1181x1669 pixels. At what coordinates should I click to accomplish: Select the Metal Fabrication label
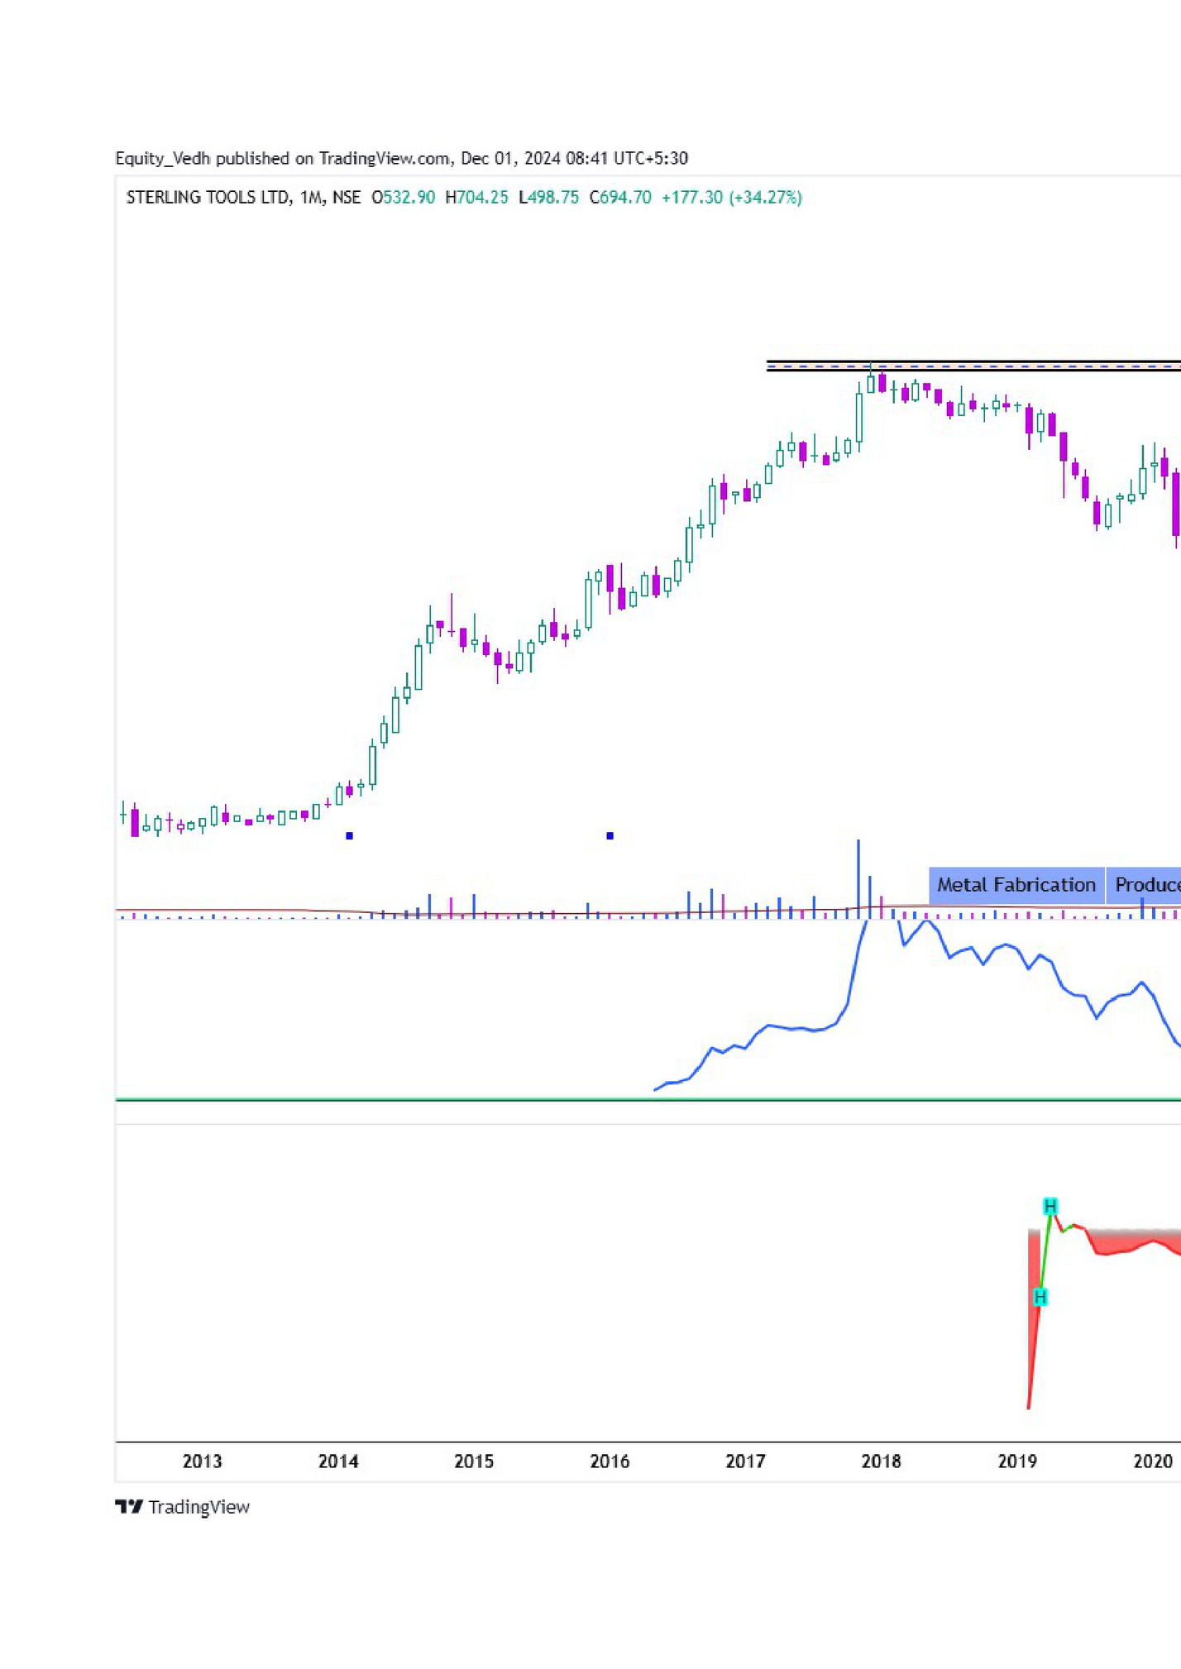pos(1016,884)
